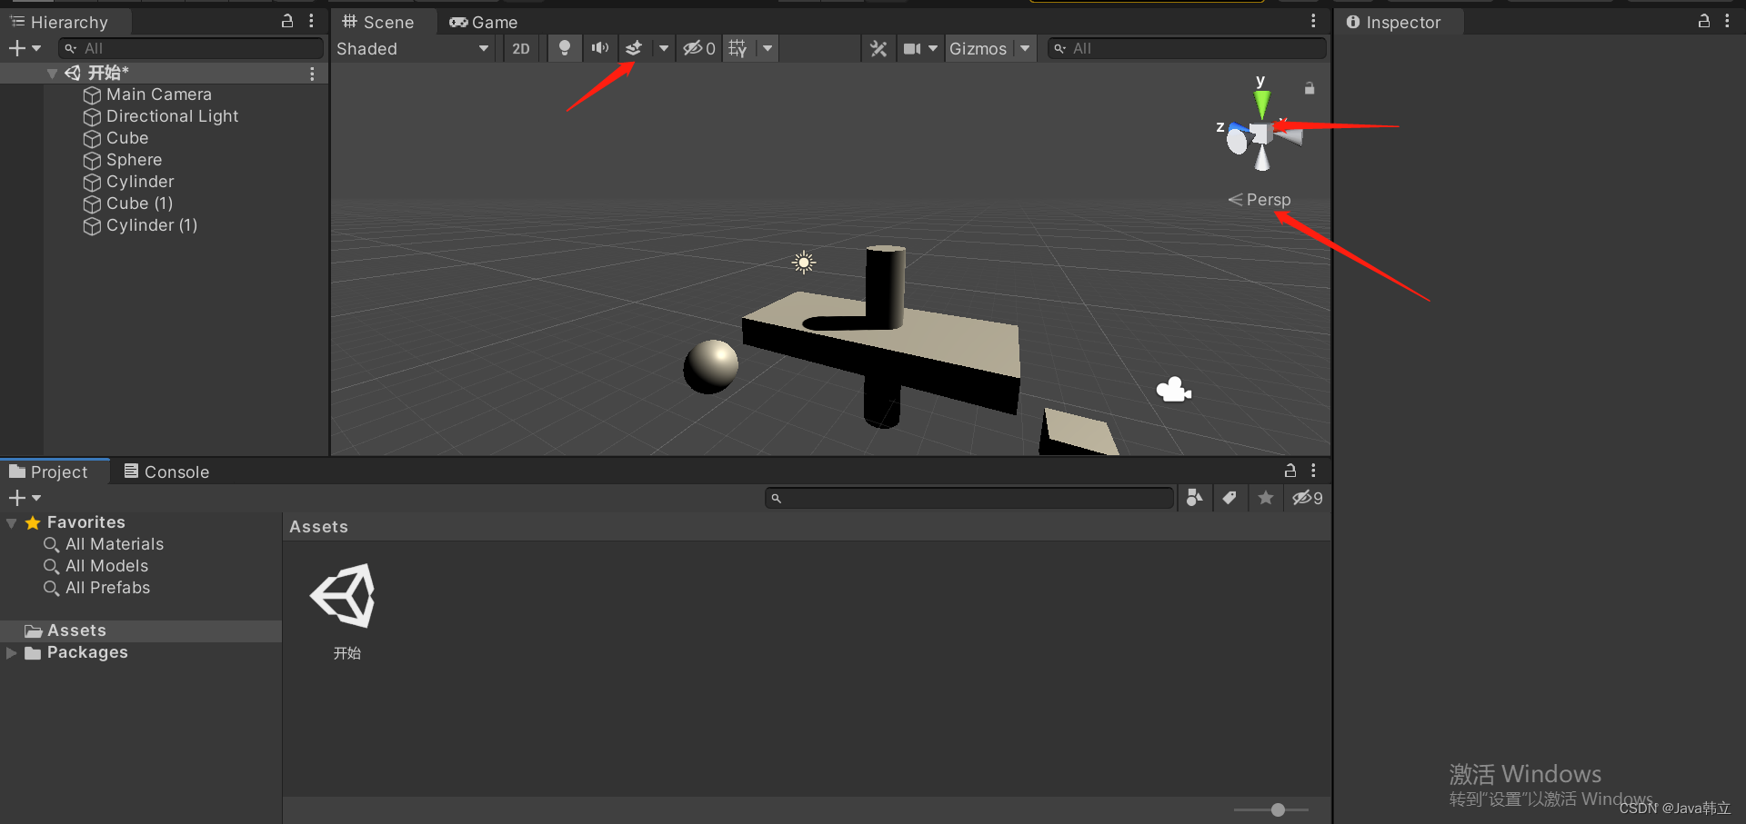Click the camera view icon beside Gizmos
The width and height of the screenshot is (1746, 824).
[x=913, y=48]
